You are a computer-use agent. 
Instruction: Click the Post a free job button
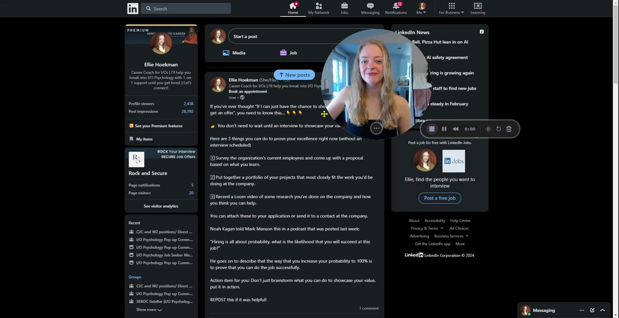[x=440, y=198]
